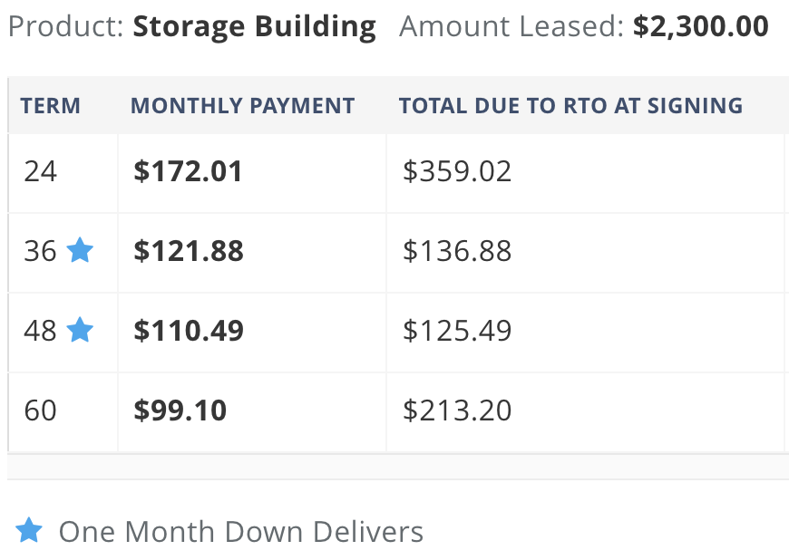Click TOTAL DUE TO RTO AT SIGNING header

pos(570,105)
